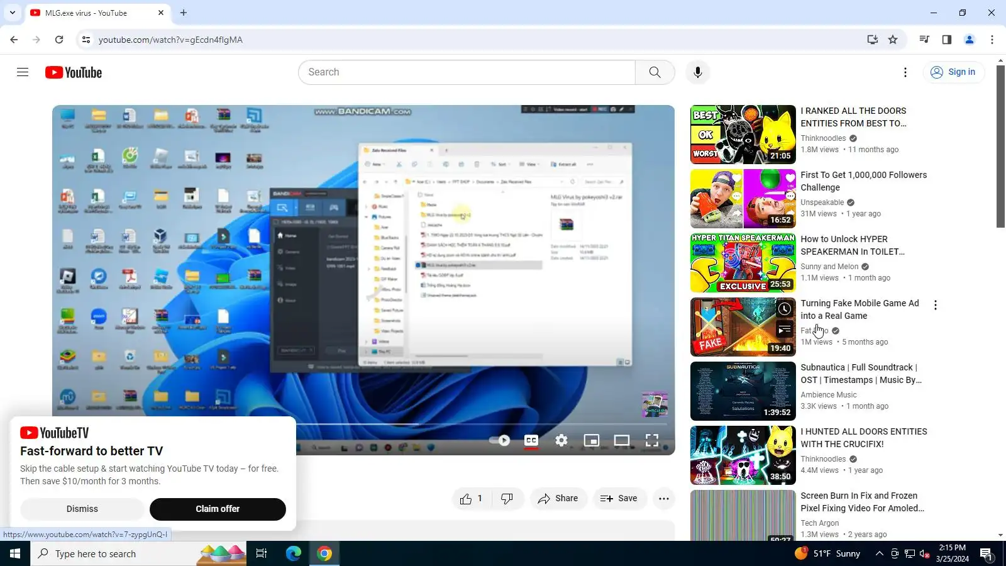
Task: Start voice search with the microphone
Action: [x=697, y=72]
